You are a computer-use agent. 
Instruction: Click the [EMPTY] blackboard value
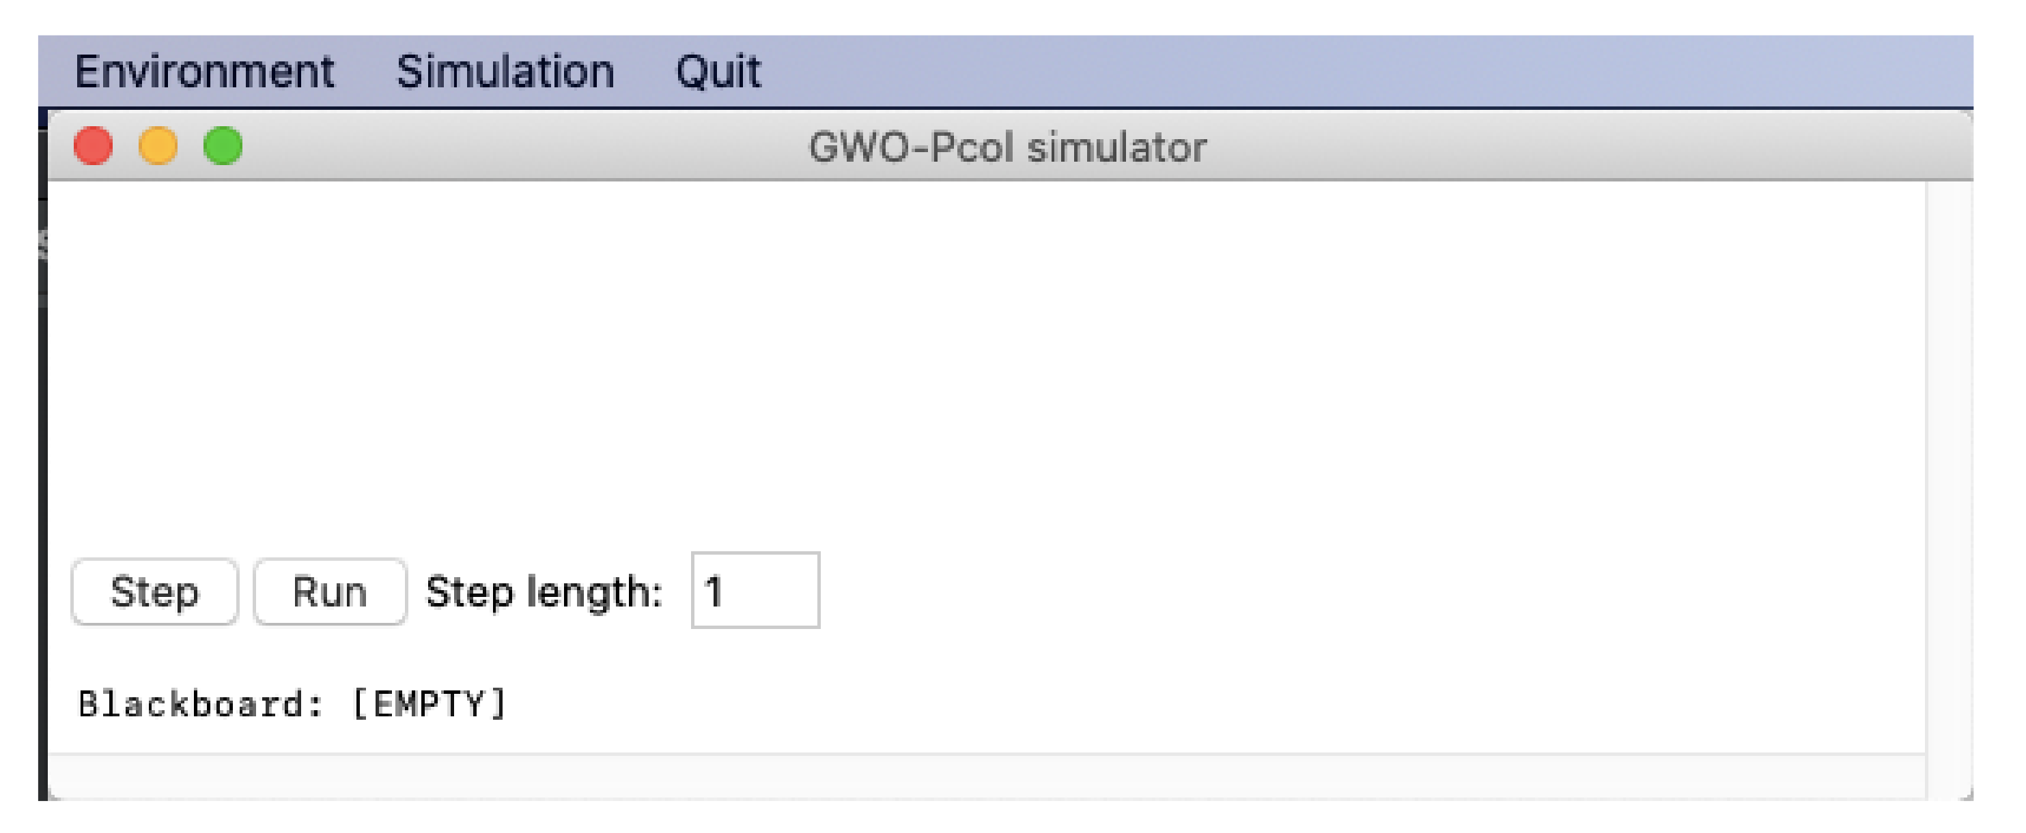tap(430, 703)
